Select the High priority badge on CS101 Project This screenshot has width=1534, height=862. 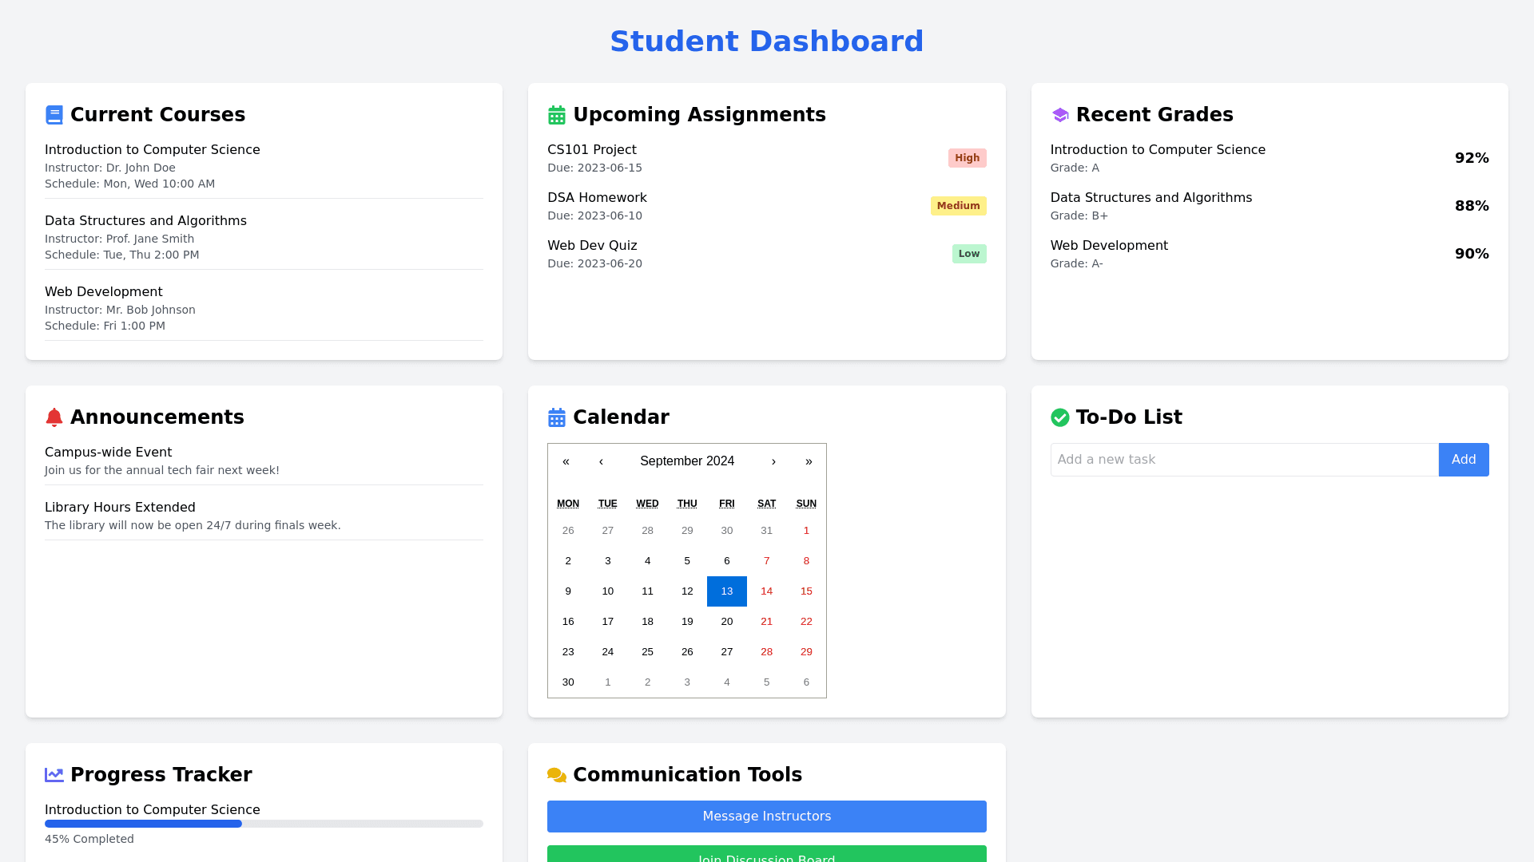pos(967,157)
